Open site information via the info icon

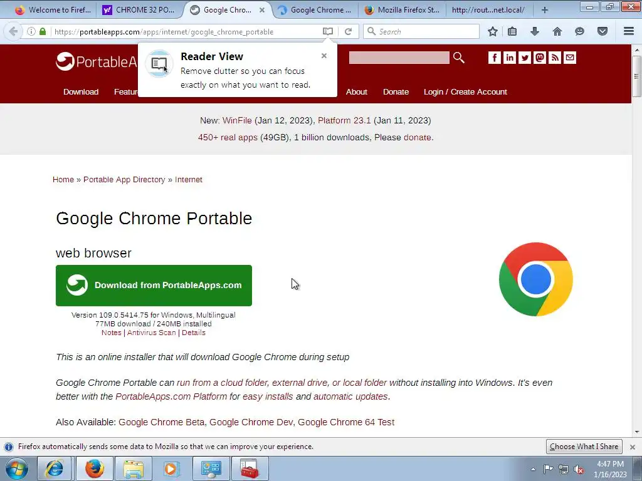[31, 31]
